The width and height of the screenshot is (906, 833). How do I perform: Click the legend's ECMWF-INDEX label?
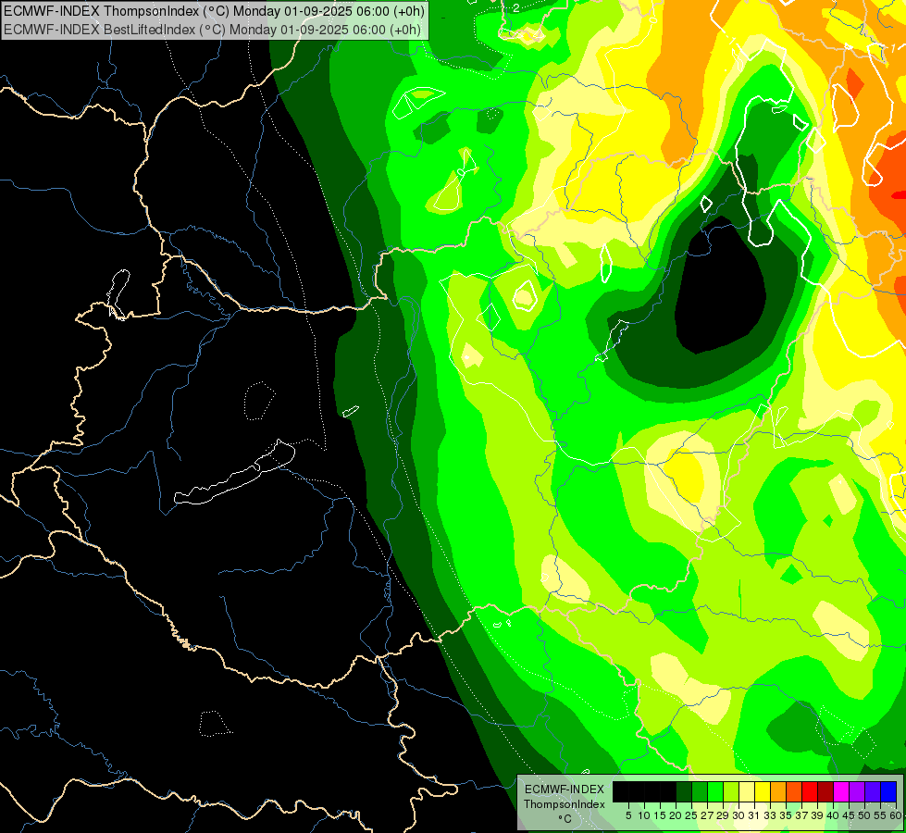(x=565, y=789)
